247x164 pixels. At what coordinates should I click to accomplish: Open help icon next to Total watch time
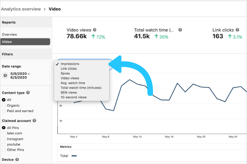[180, 30]
